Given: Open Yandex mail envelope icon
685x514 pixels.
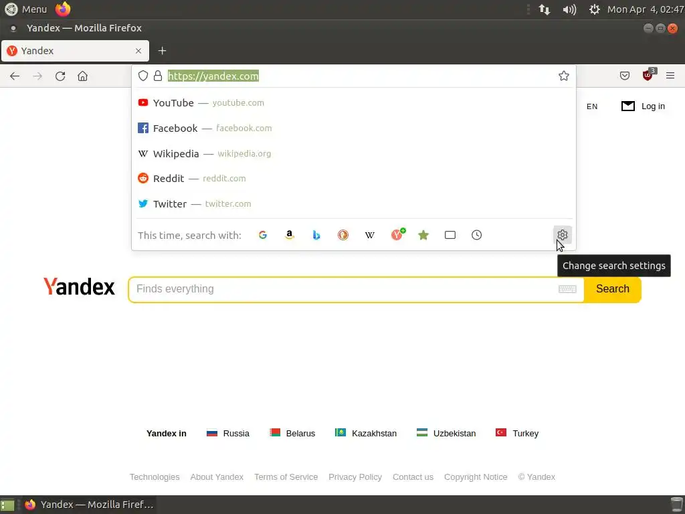Looking at the screenshot, I should [x=627, y=106].
